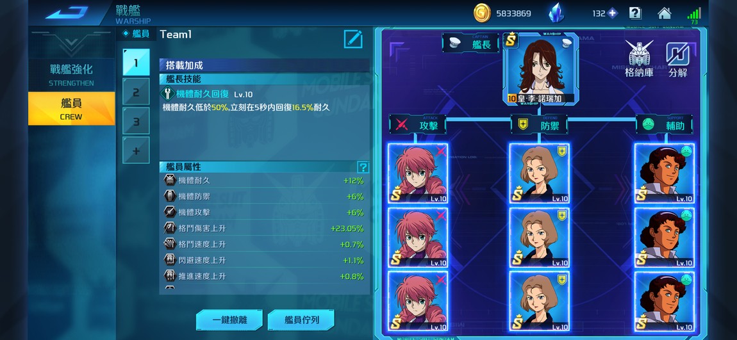Tap the gold coin icon

pos(482,13)
